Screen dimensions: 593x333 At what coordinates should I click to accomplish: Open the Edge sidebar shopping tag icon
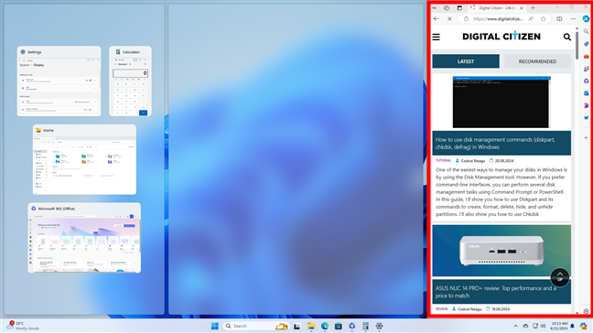pos(586,44)
